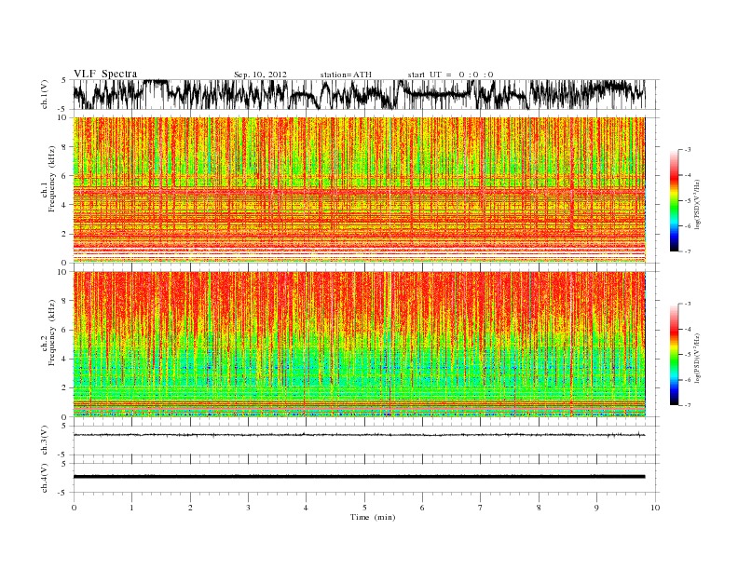The height and width of the screenshot is (570, 738).
Task: Click time-axis tick label "2"
Action: (190, 508)
